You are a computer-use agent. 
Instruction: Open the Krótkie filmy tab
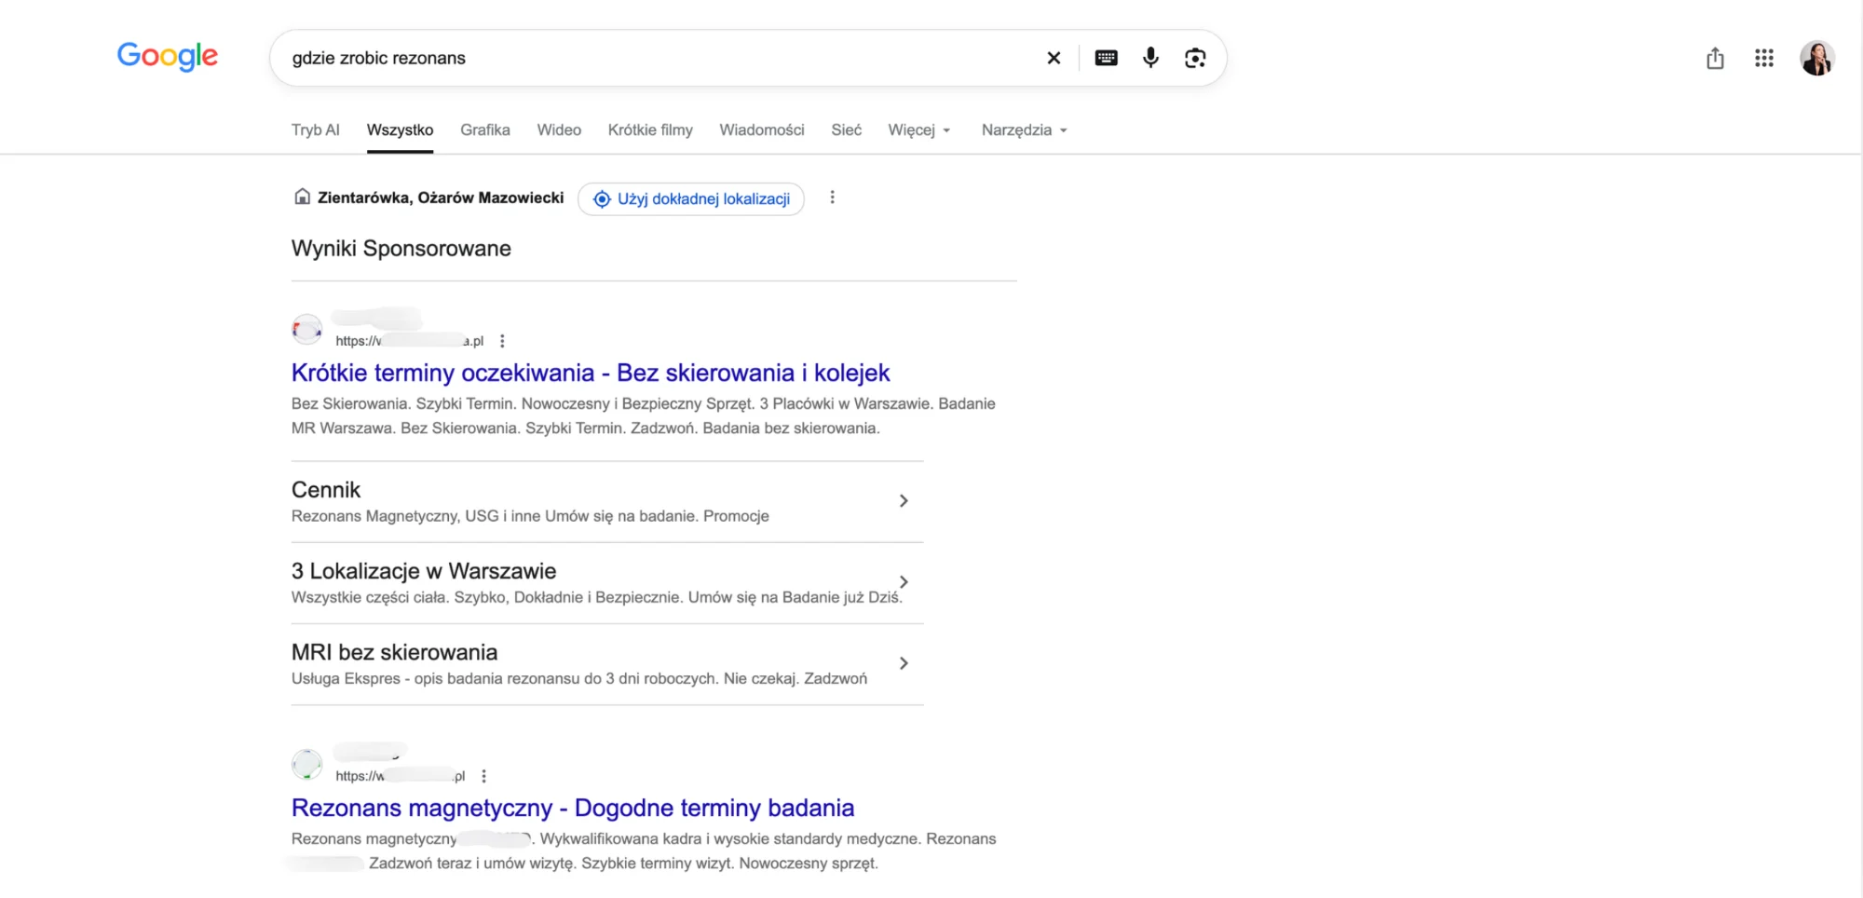click(650, 130)
